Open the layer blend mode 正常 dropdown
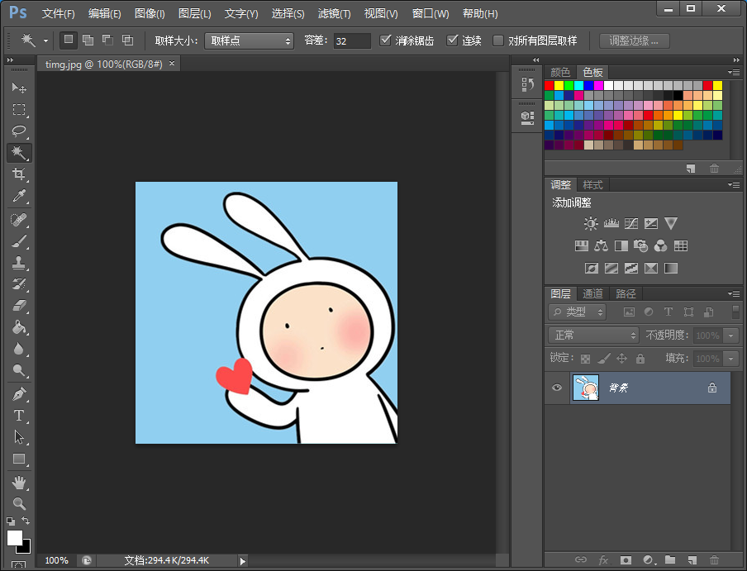Screen dimensions: 747x571 (x=593, y=335)
